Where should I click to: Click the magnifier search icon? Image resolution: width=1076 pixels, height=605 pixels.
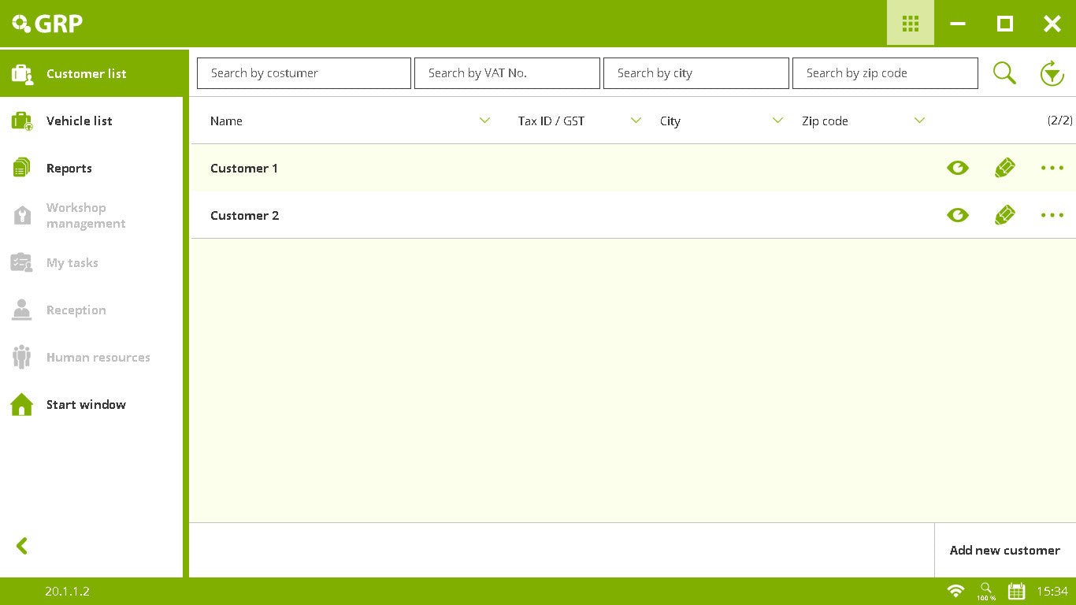click(x=1004, y=73)
